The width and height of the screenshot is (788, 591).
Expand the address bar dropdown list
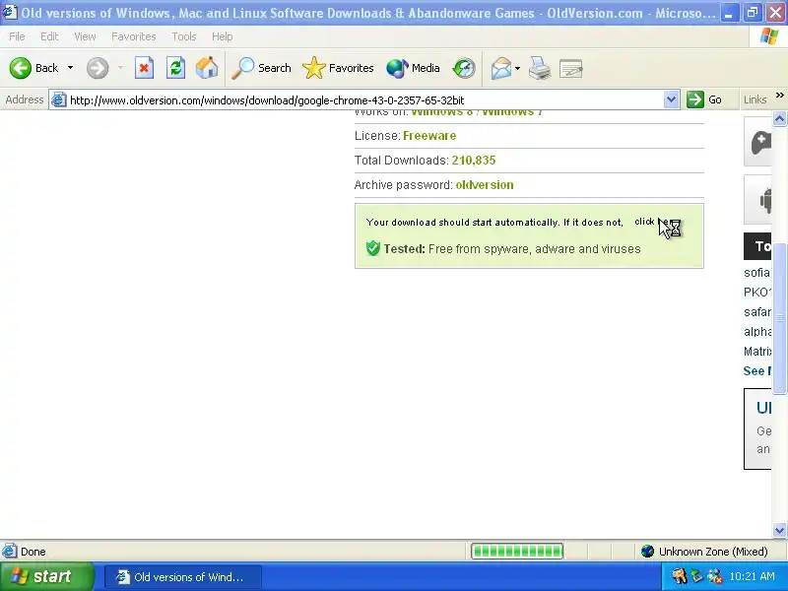[x=671, y=100]
